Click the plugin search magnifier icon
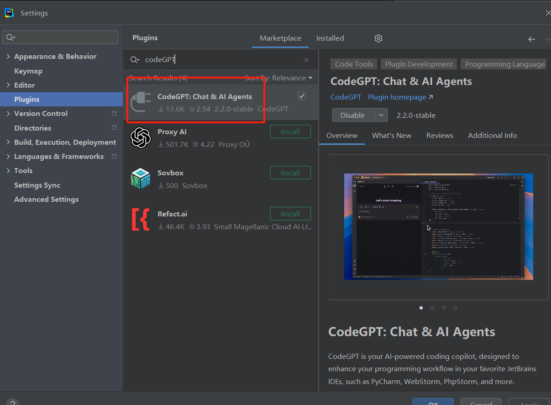551x405 pixels. point(135,60)
